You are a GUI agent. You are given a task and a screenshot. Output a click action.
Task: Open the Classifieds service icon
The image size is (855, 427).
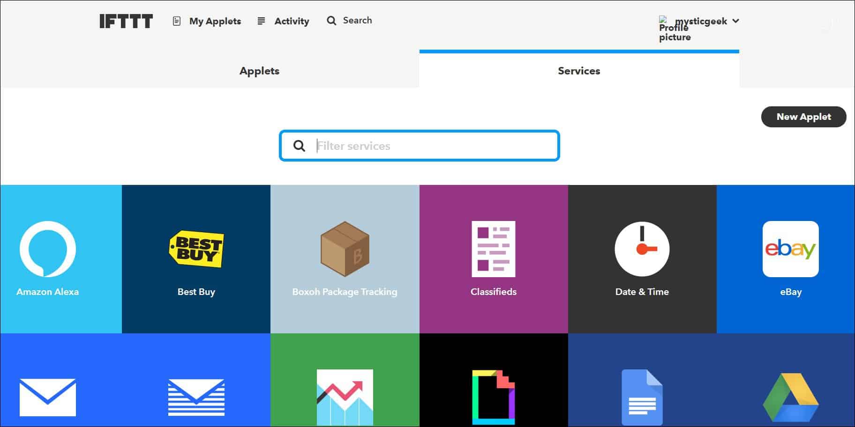pyautogui.click(x=494, y=249)
